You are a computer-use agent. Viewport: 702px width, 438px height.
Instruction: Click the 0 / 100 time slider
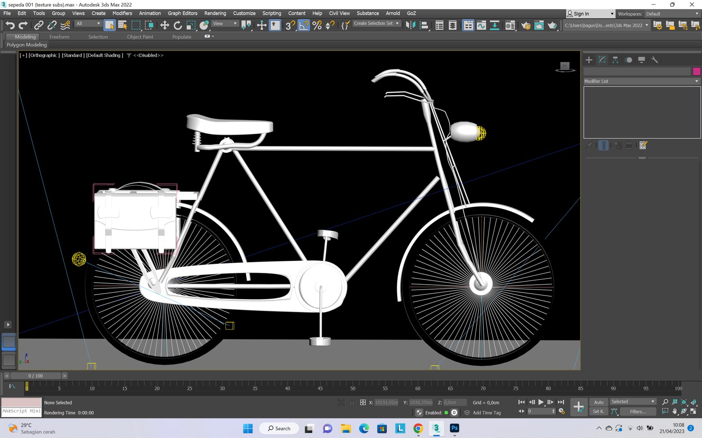point(36,376)
